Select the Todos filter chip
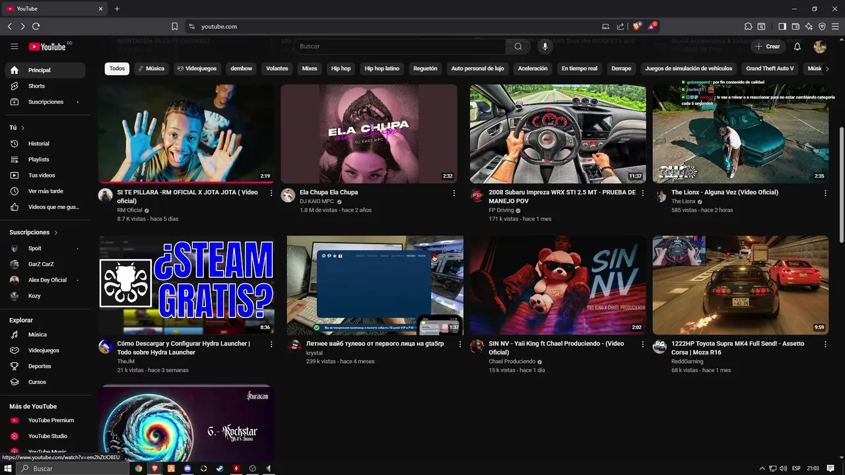This screenshot has width=845, height=475. tap(117, 69)
